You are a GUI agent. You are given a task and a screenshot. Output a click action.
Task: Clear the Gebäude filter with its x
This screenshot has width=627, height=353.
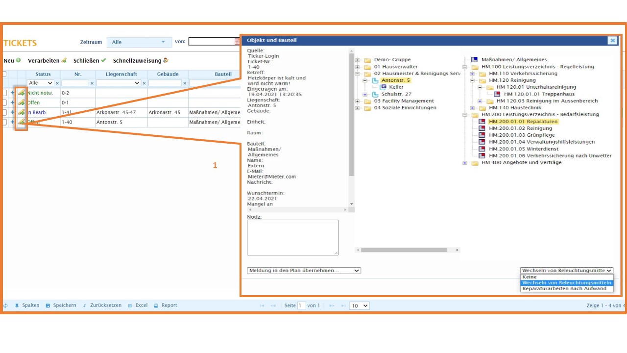(x=185, y=83)
